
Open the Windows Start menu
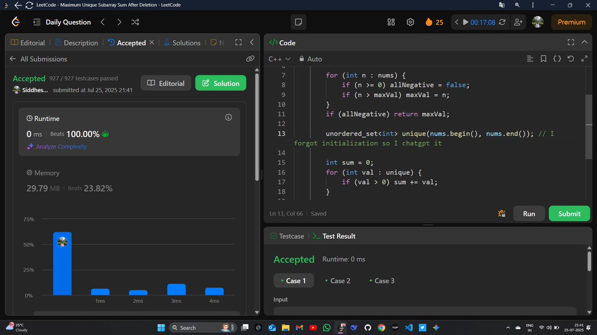point(161,328)
